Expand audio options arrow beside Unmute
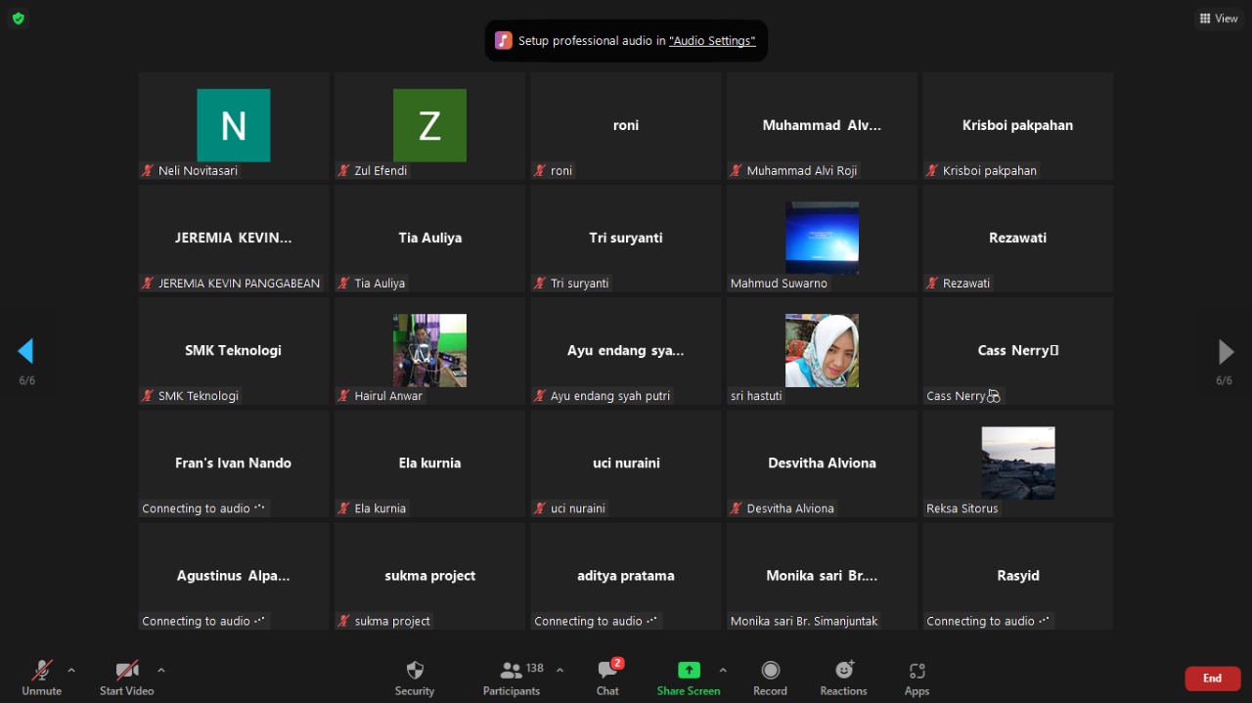Image resolution: width=1252 pixels, height=703 pixels. pos(71,670)
